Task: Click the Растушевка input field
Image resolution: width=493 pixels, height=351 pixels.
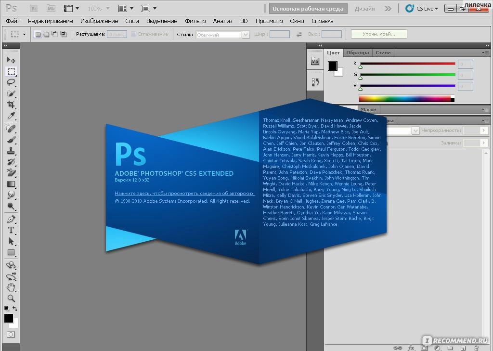Action: 117,34
